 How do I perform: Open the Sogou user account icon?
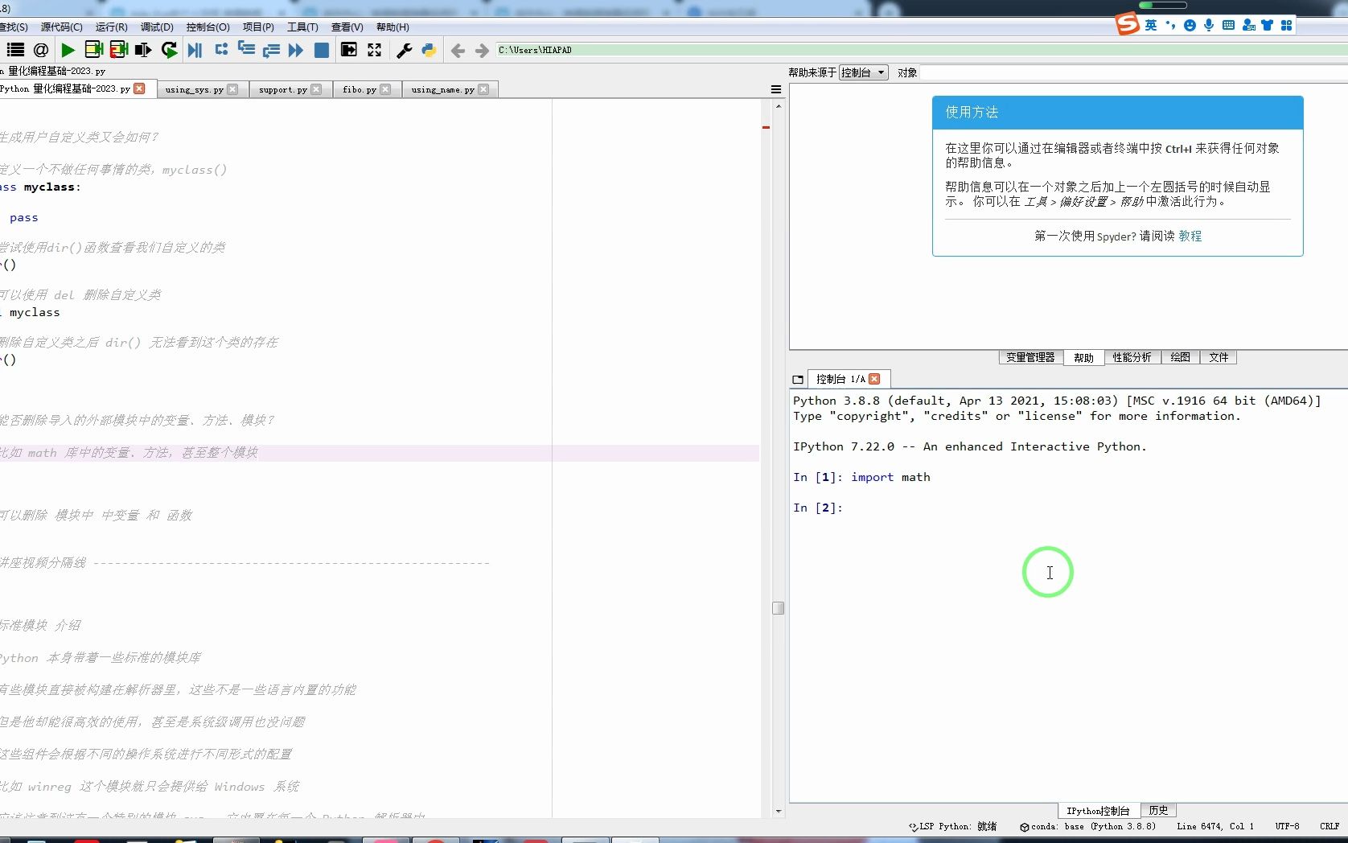[x=1248, y=26]
